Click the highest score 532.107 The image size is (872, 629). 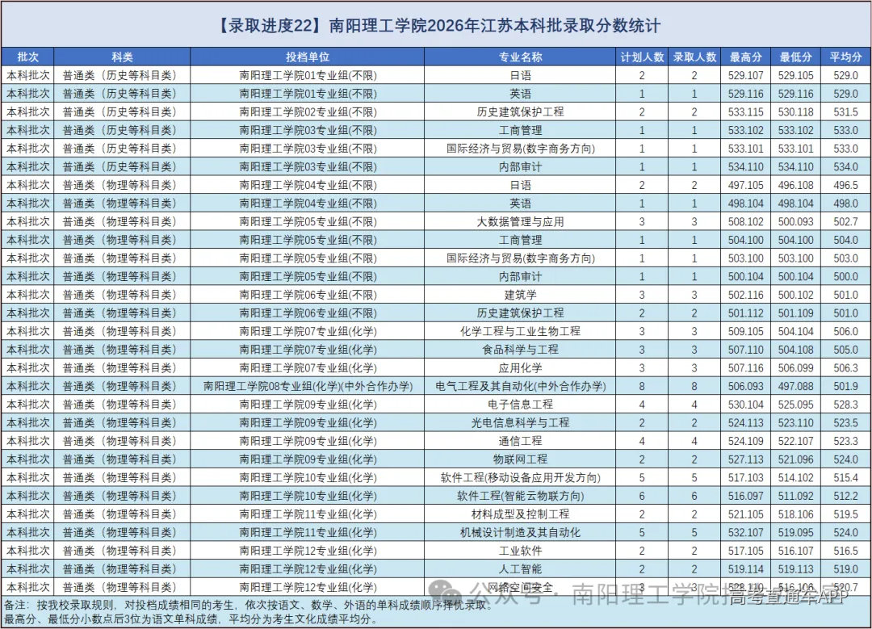(x=746, y=532)
